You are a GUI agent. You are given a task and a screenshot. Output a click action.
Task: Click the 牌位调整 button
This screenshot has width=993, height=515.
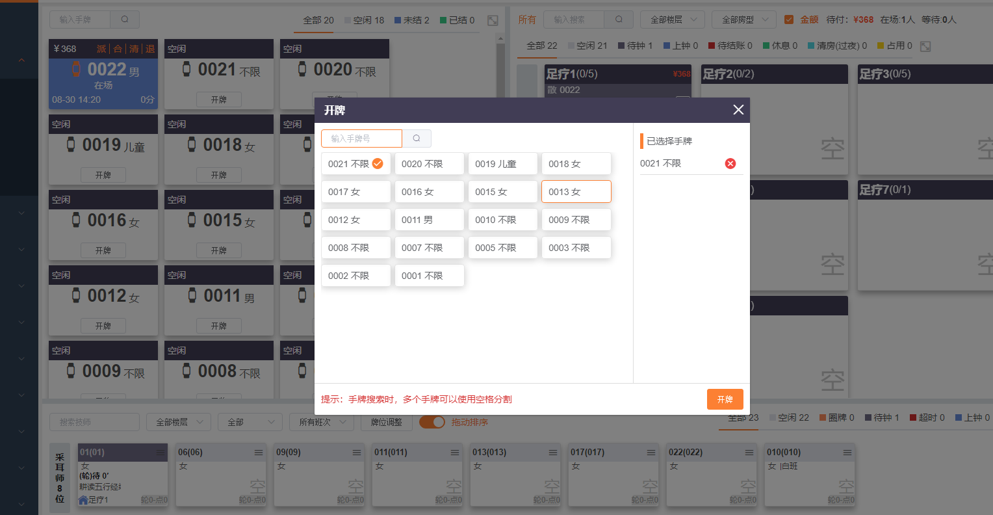coord(387,422)
